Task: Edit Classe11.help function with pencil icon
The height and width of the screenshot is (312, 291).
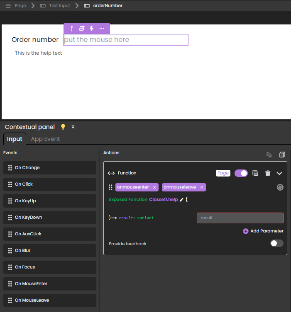Action: tap(181, 200)
